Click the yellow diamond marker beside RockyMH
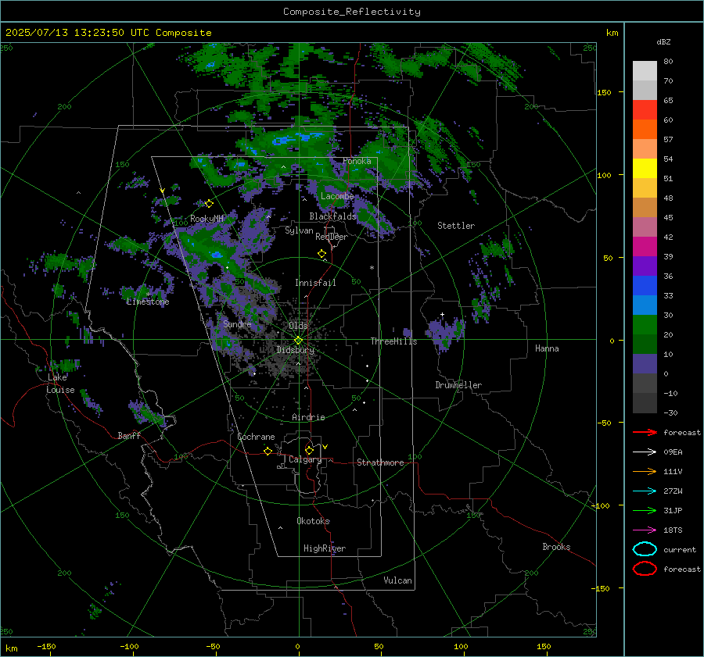 pos(209,204)
